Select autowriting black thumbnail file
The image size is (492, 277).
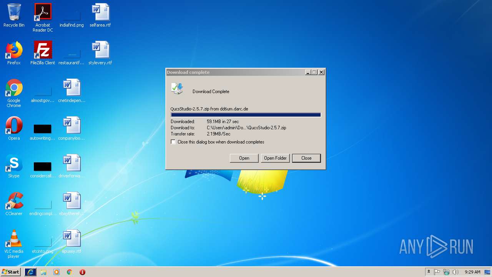[43, 132]
